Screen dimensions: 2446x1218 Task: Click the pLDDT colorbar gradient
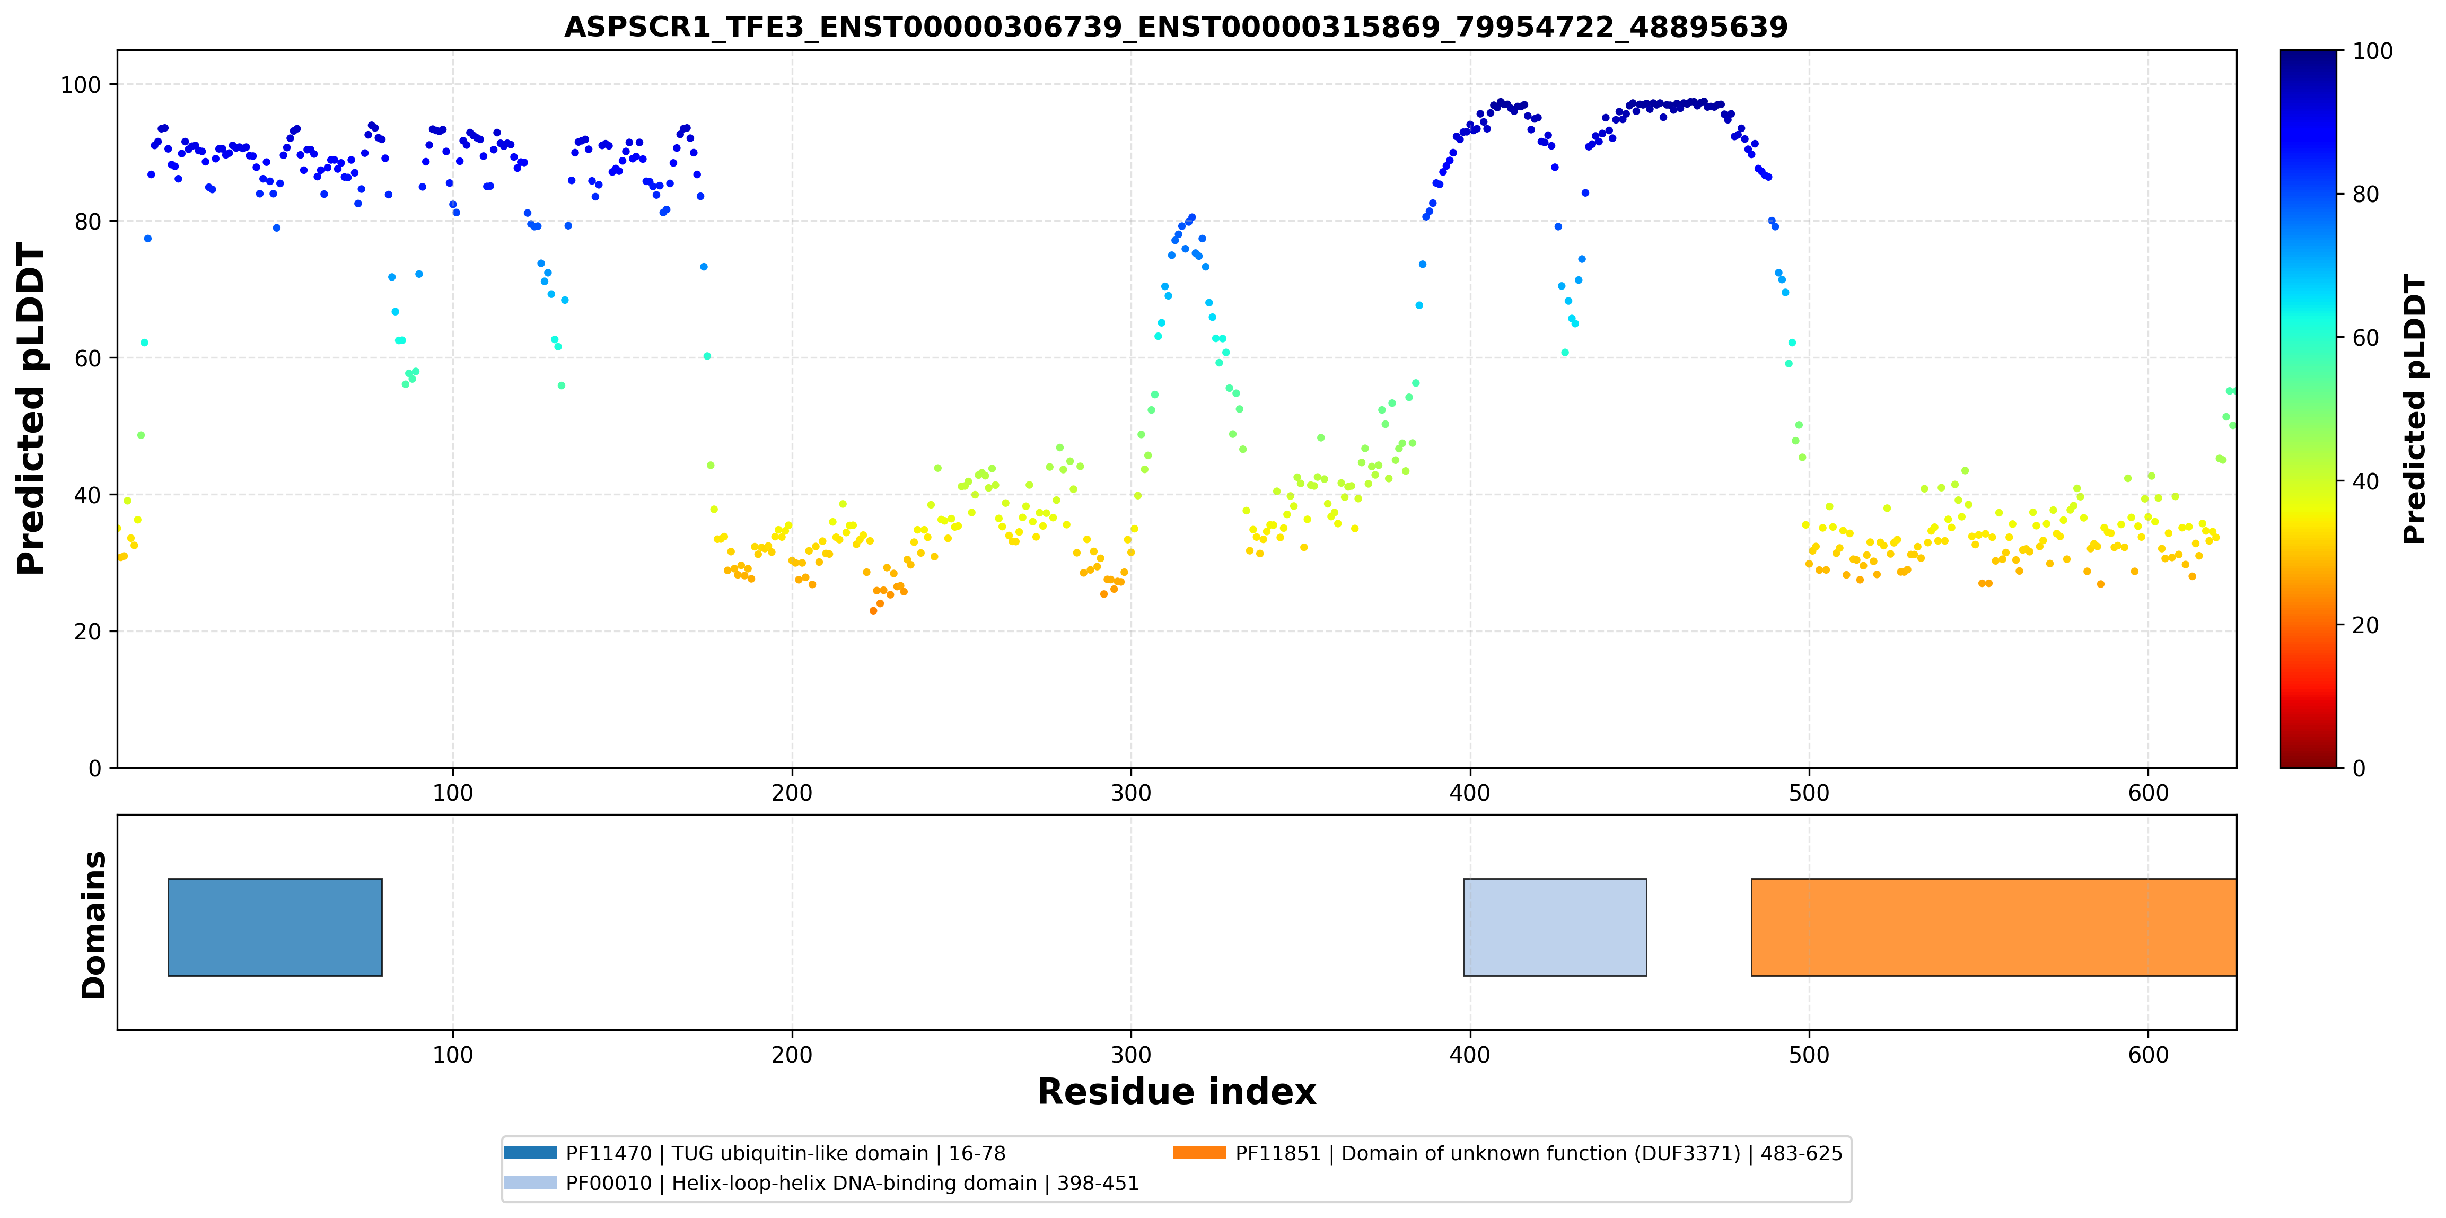2308,408
